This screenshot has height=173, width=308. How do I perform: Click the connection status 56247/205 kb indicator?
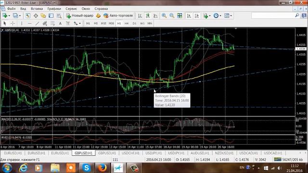tap(288, 160)
